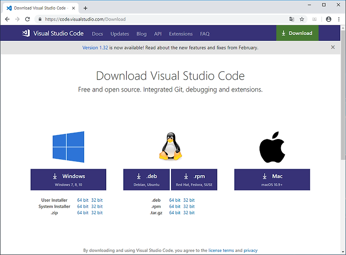Click Linux .rpm 32 bit link
Screen dimensions: 346x255
click(189, 207)
